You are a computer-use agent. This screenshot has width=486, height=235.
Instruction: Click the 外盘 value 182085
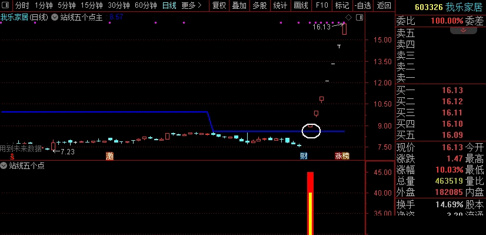(x=449, y=192)
